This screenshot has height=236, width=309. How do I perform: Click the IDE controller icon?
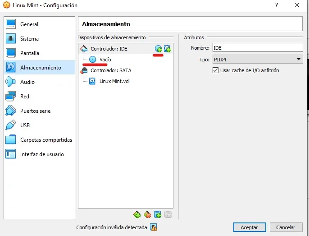(x=84, y=48)
